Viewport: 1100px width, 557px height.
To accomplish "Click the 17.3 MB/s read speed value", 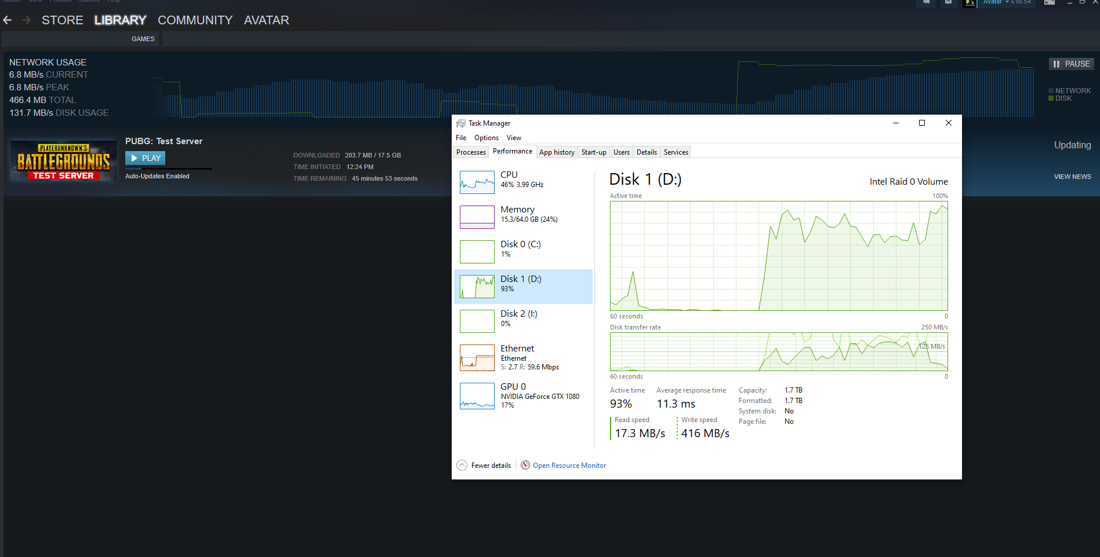I will coord(640,433).
